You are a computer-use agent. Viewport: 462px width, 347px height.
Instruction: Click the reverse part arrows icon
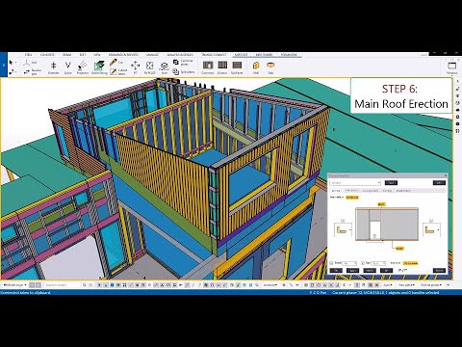(x=27, y=72)
